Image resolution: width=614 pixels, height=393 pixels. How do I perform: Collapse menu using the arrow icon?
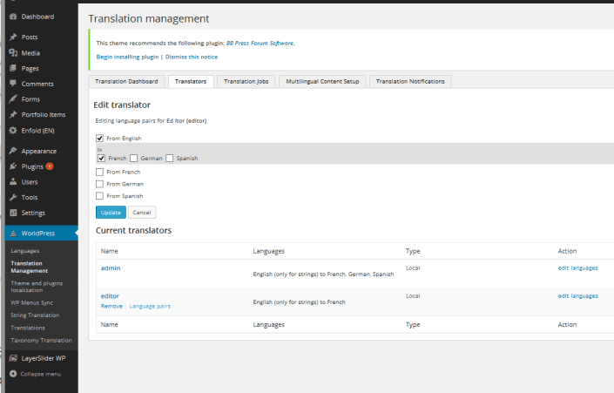(x=13, y=374)
